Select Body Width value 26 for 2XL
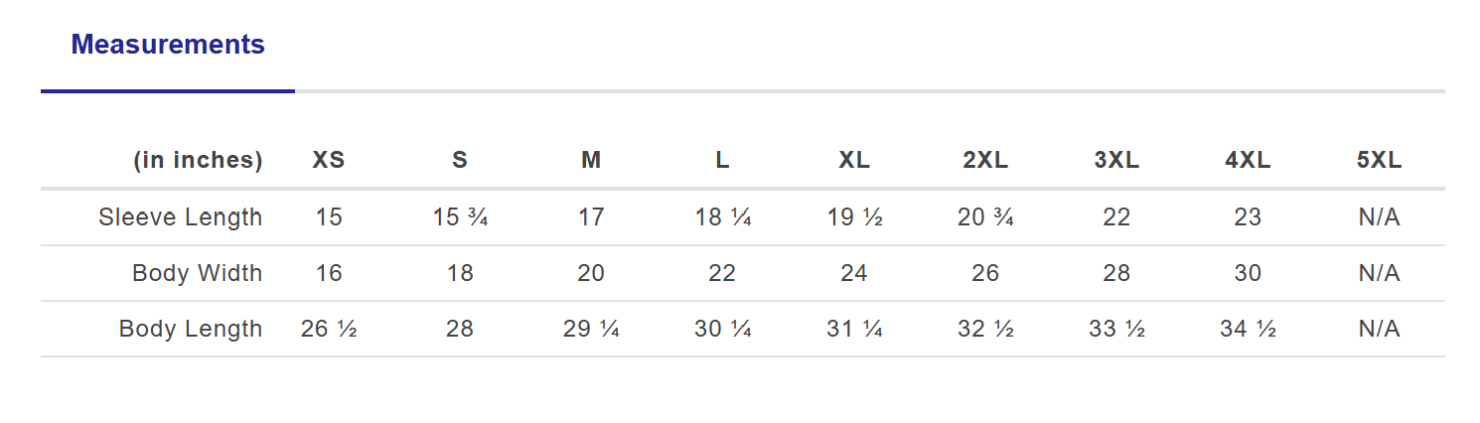This screenshot has width=1480, height=423. coord(985,273)
